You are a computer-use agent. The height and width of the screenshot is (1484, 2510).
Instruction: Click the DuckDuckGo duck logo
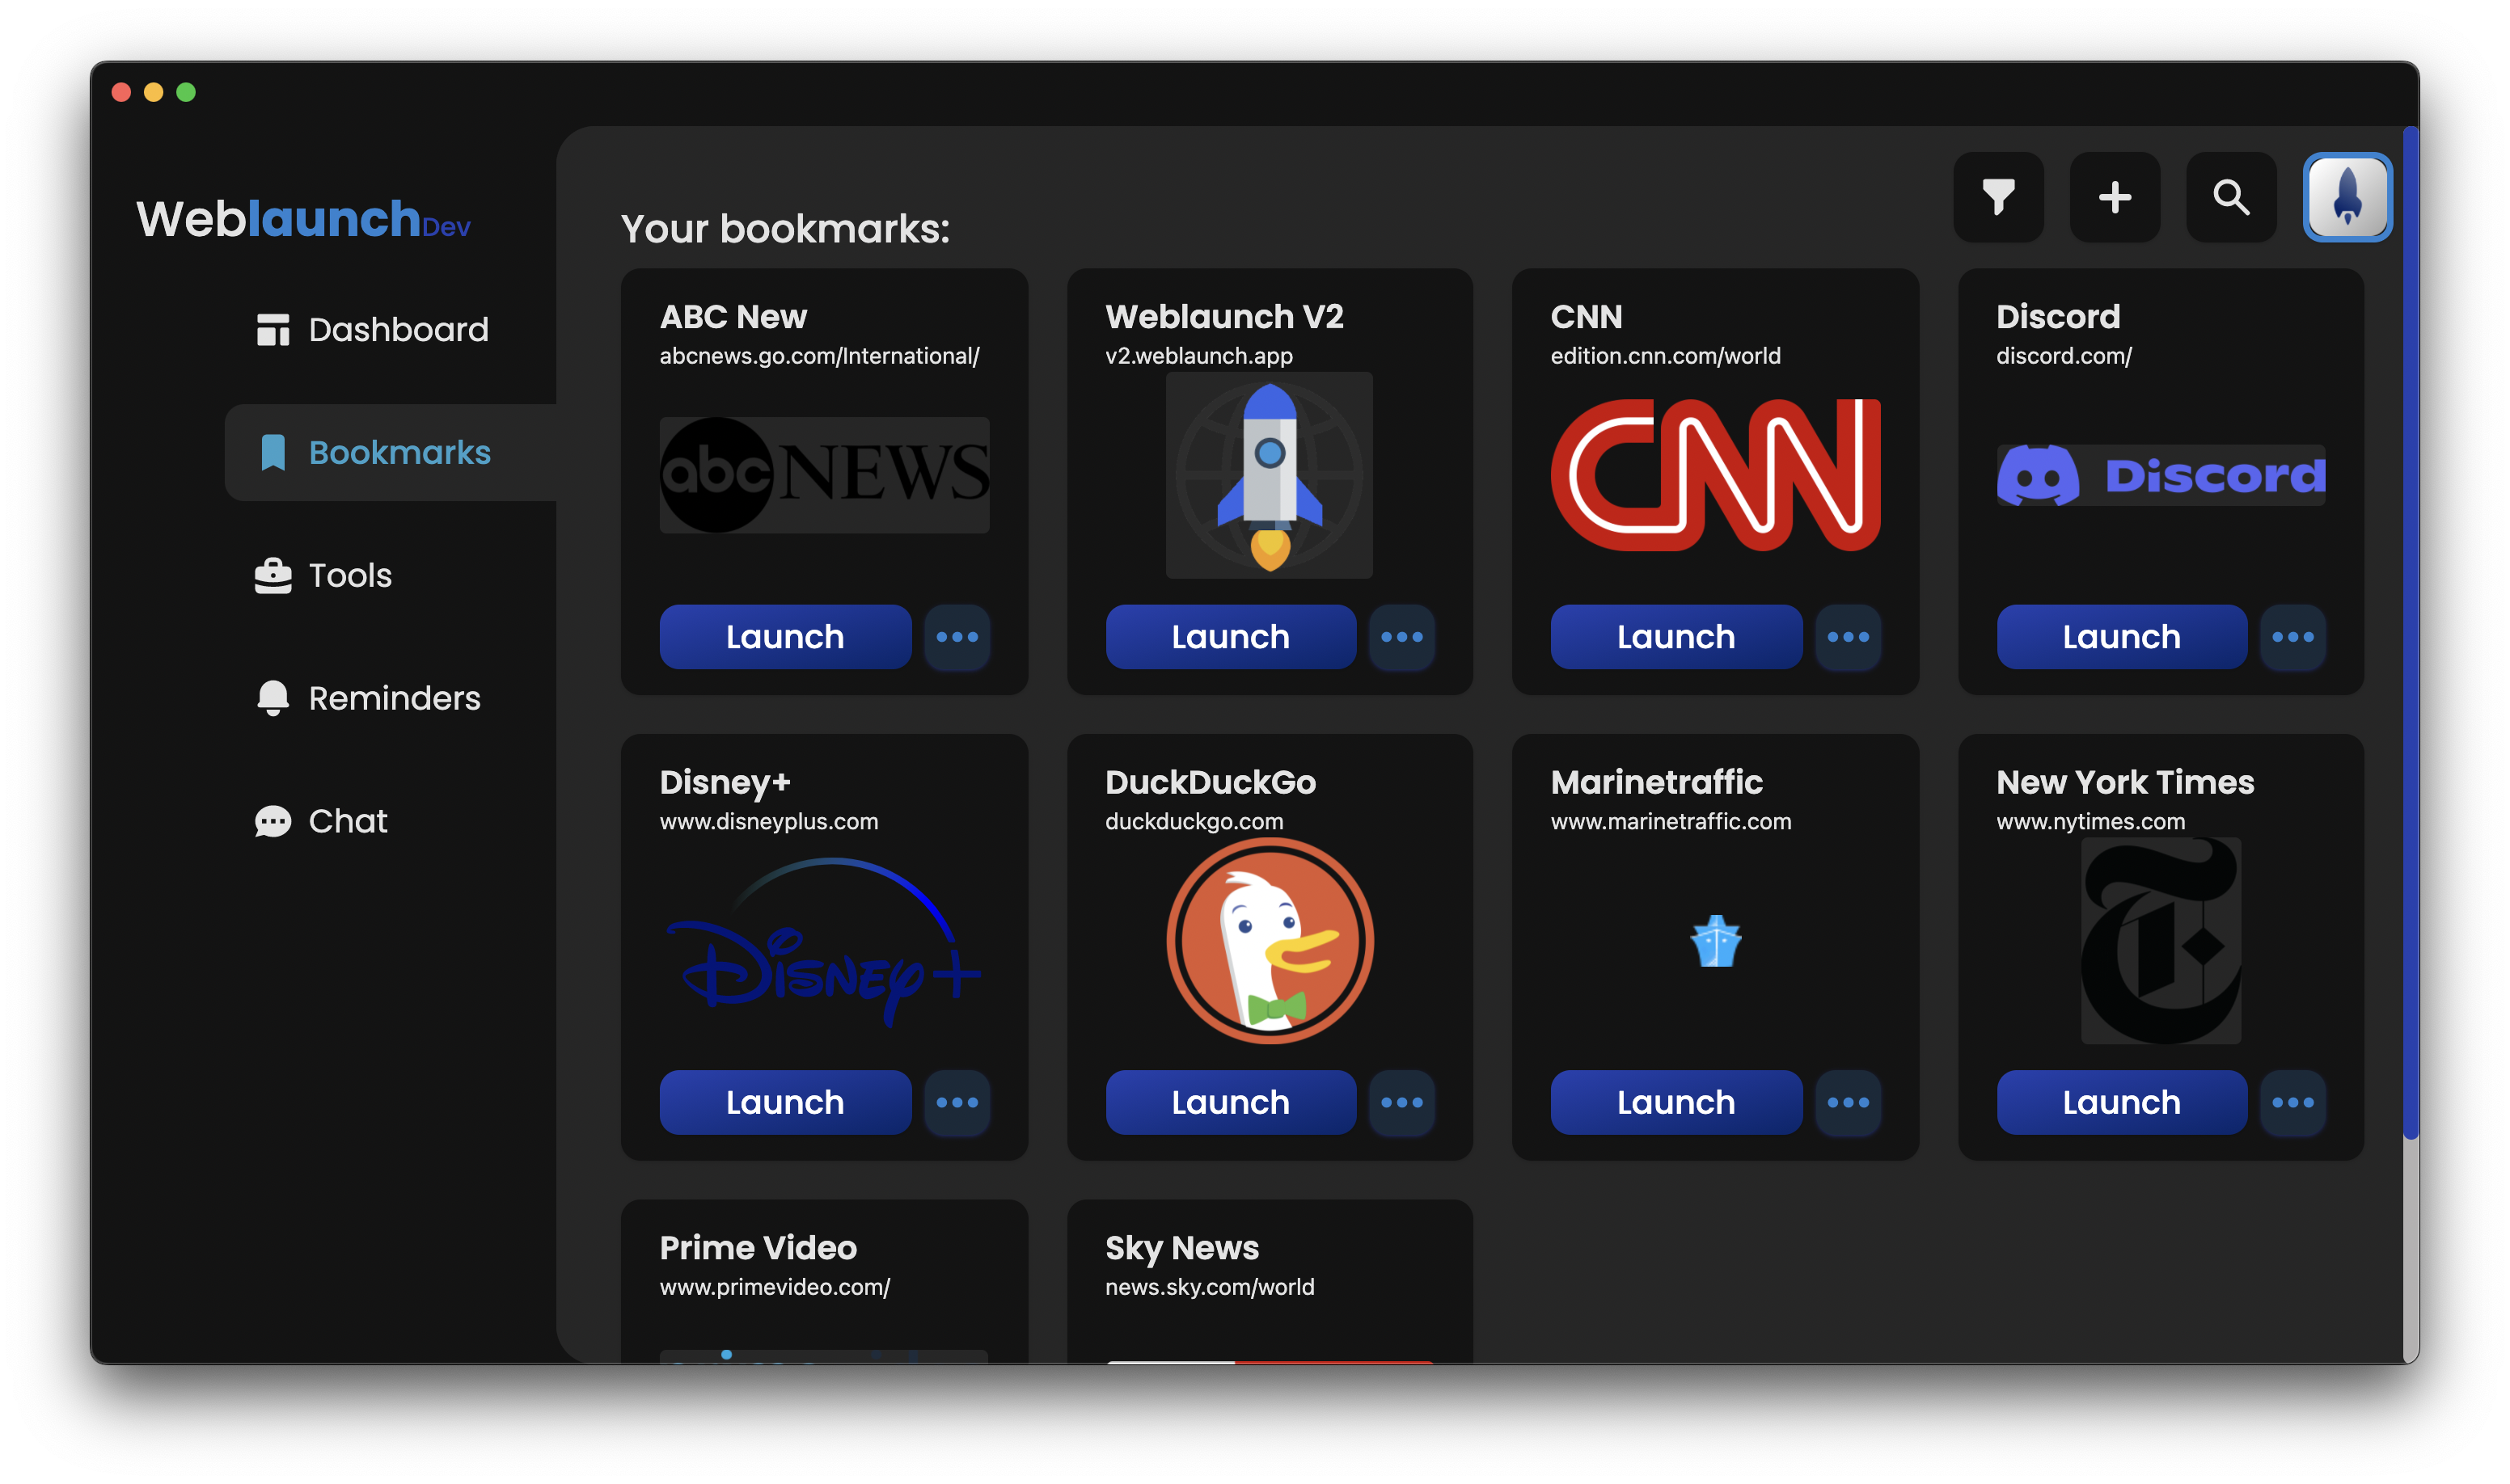[x=1270, y=941]
